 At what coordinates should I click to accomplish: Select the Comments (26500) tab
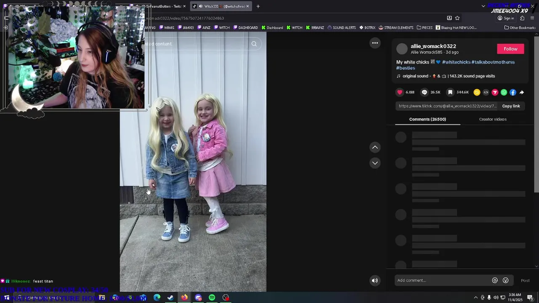click(x=427, y=119)
